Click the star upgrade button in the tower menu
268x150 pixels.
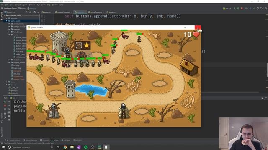[87, 45]
